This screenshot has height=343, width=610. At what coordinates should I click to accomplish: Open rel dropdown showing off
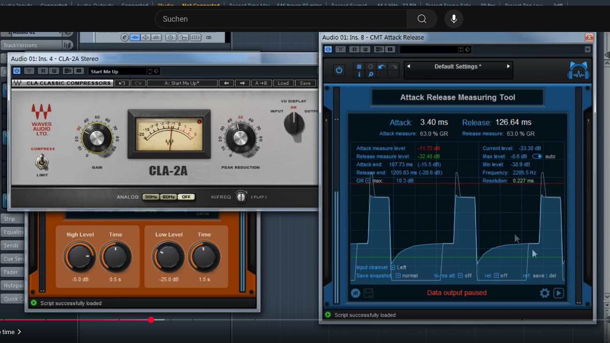coord(496,276)
